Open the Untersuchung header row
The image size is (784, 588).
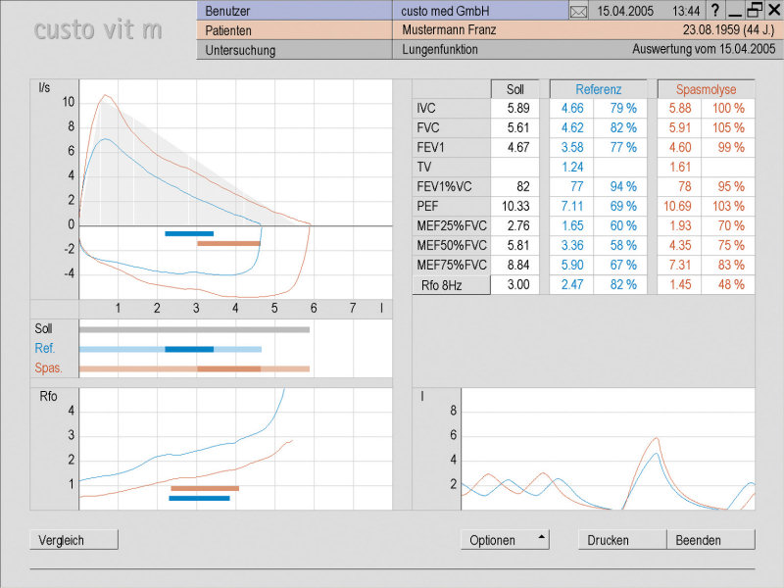tap(294, 50)
